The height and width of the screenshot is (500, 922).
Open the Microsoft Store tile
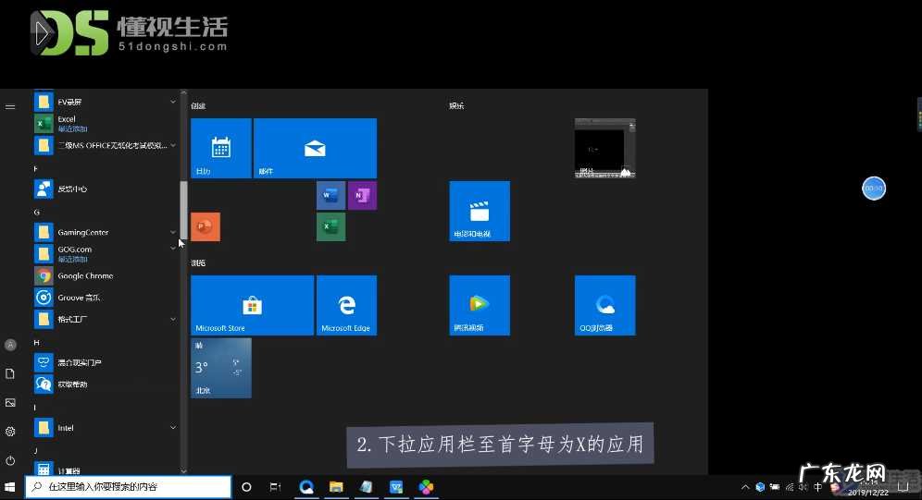[x=253, y=305]
